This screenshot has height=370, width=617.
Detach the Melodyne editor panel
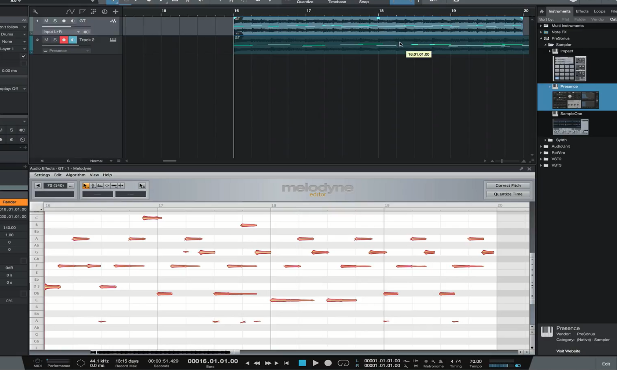[521, 169]
